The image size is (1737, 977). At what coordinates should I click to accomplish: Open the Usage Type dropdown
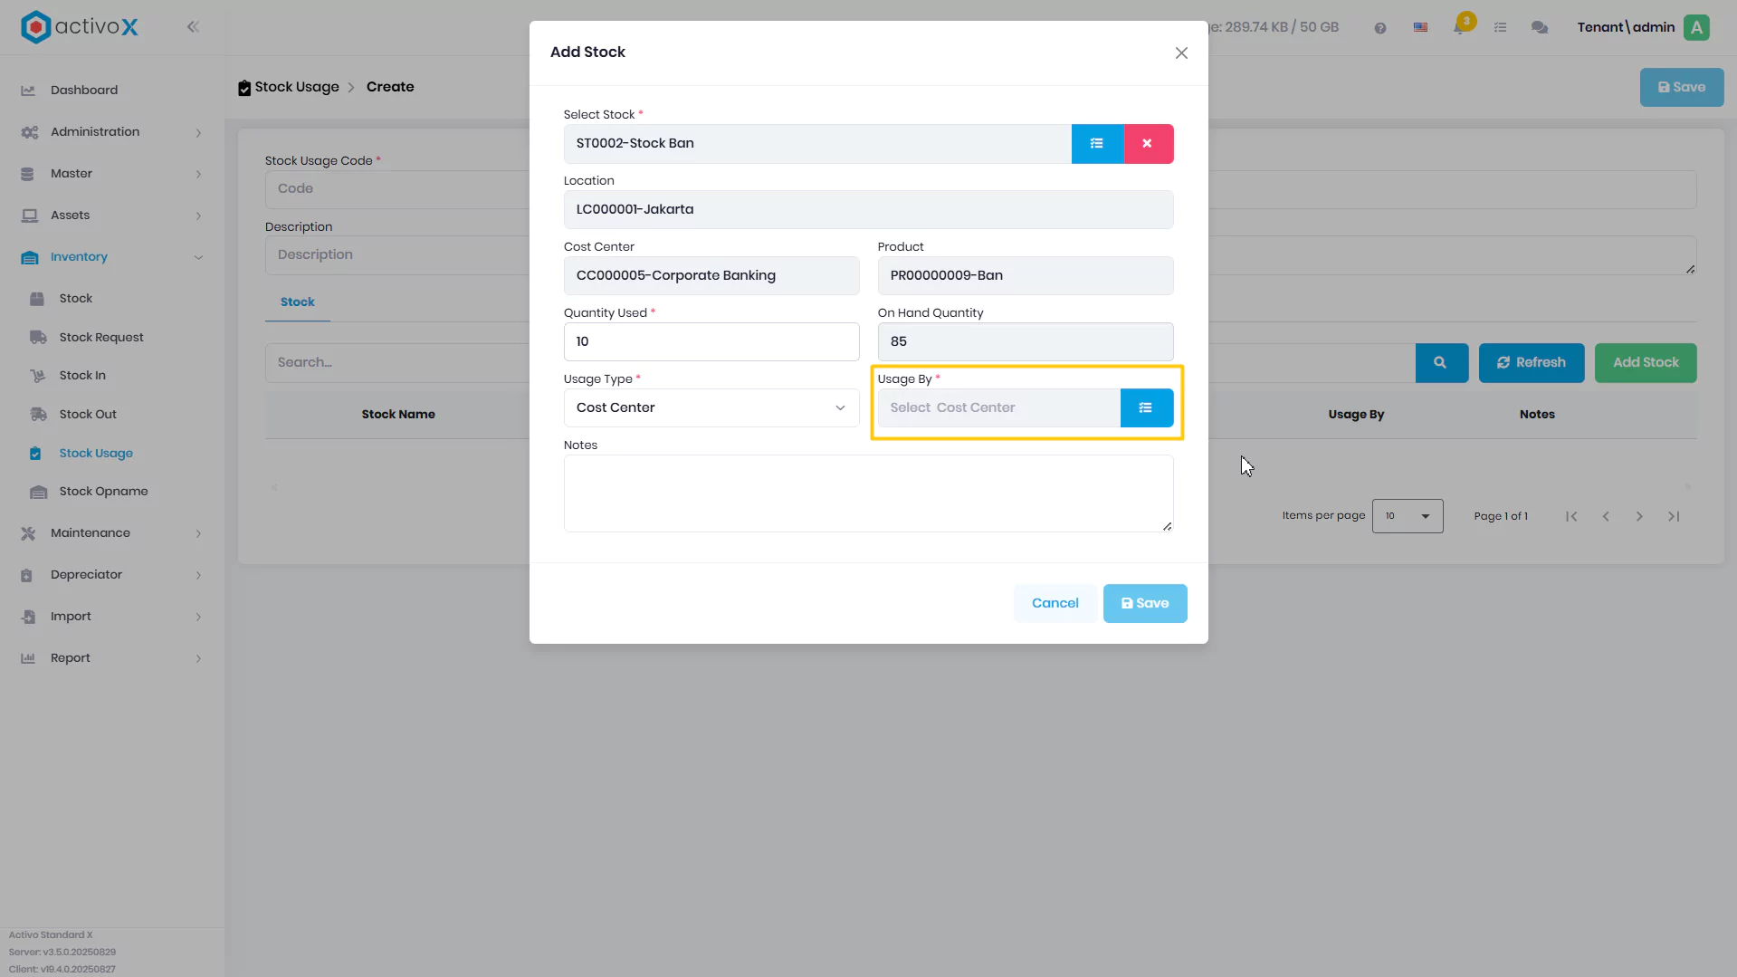coord(711,407)
